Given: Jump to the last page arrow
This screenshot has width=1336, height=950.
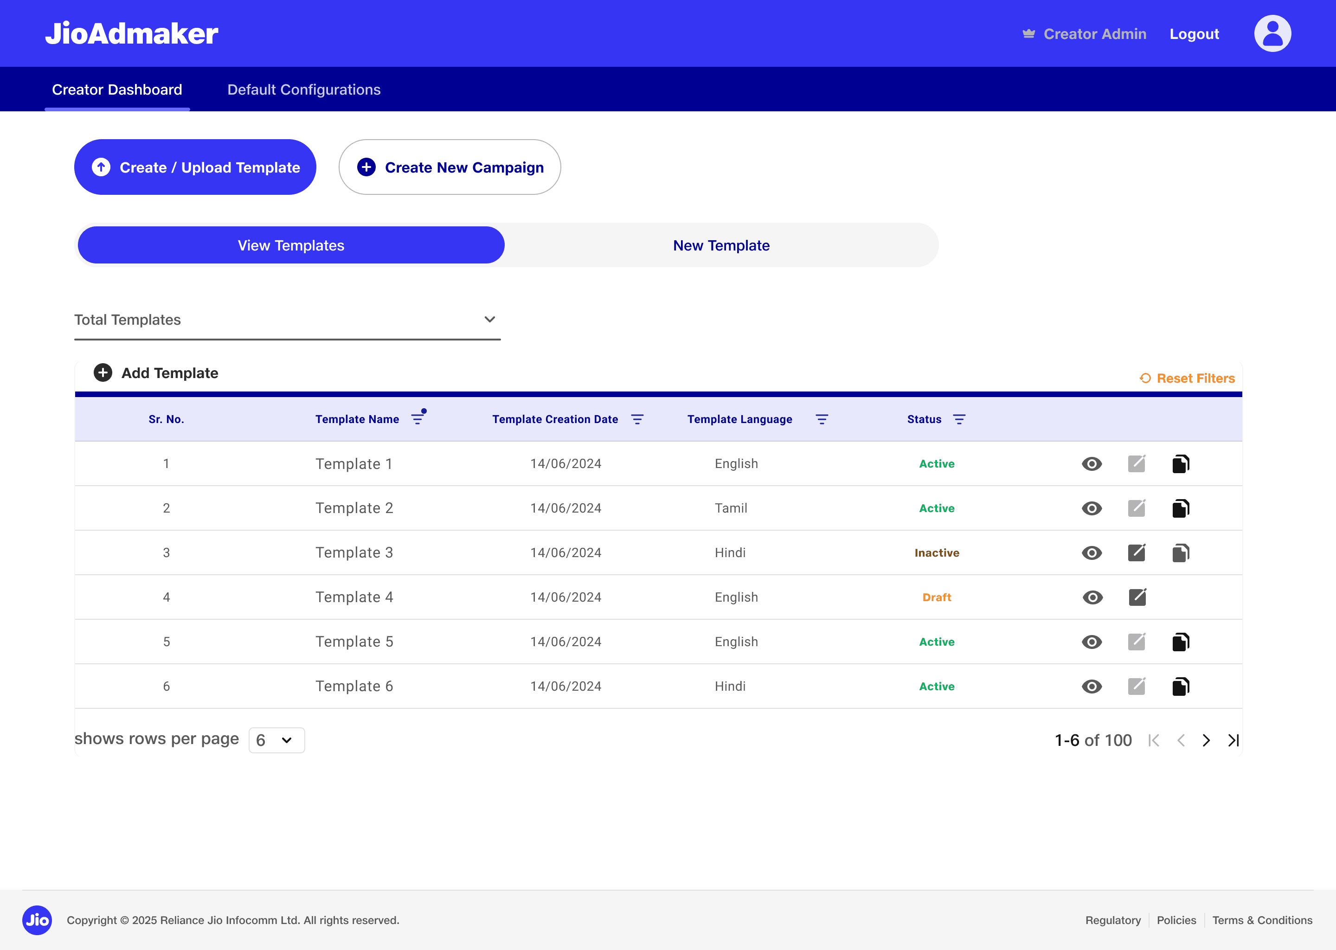Looking at the screenshot, I should pyautogui.click(x=1233, y=741).
